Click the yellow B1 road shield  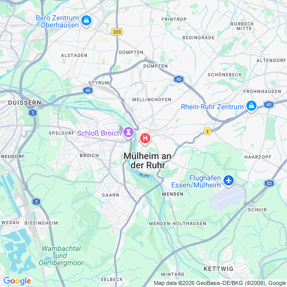click(207, 131)
